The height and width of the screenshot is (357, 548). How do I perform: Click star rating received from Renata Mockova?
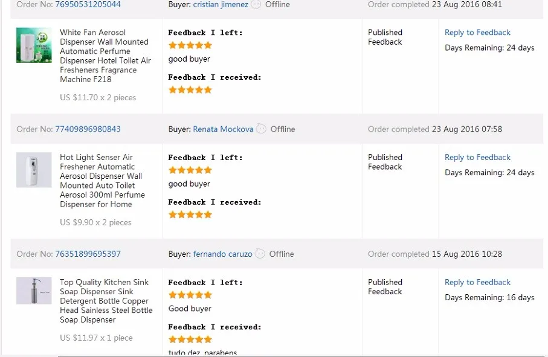(190, 214)
